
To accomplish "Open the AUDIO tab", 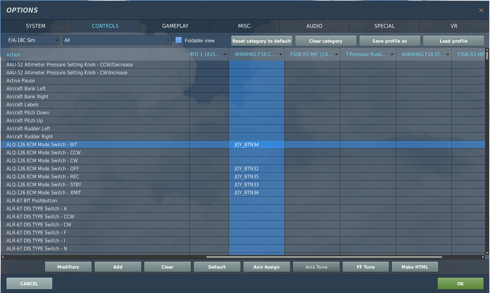I will (x=314, y=26).
